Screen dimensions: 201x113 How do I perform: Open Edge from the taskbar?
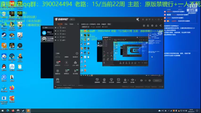point(8,111)
